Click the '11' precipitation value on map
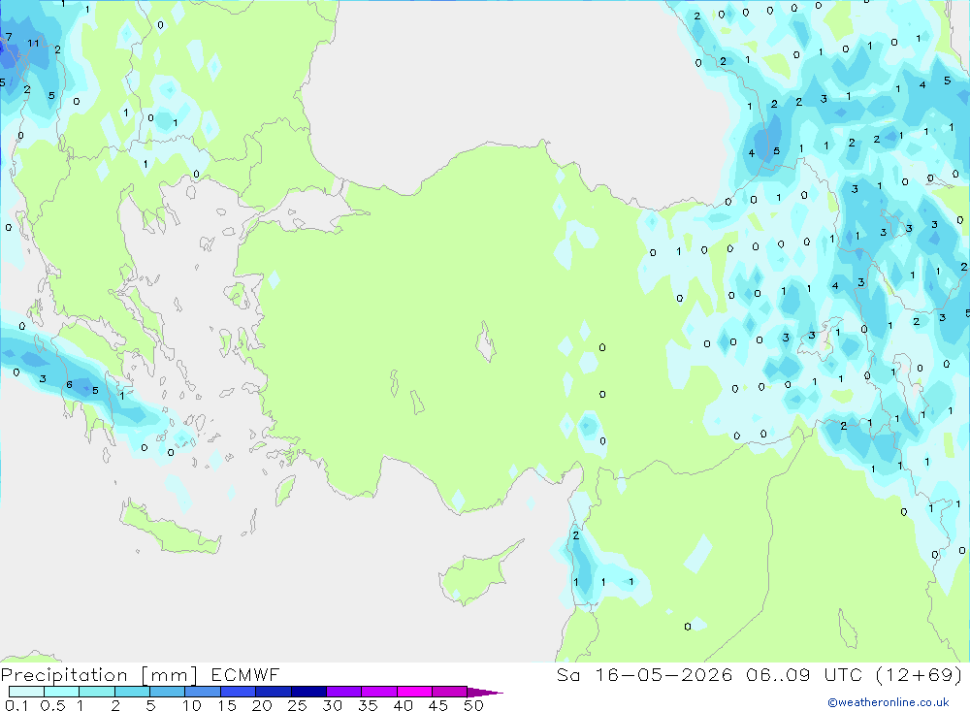This screenshot has width=970, height=711. click(x=33, y=44)
